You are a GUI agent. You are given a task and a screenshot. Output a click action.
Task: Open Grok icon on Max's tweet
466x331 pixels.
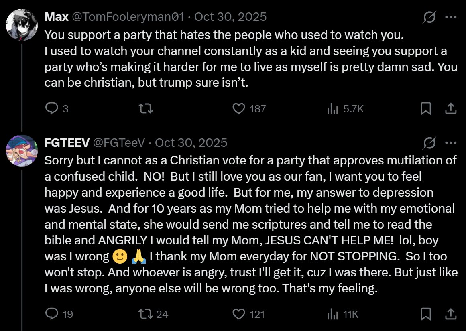click(430, 17)
